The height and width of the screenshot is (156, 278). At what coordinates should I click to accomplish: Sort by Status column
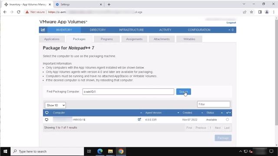[222, 113]
